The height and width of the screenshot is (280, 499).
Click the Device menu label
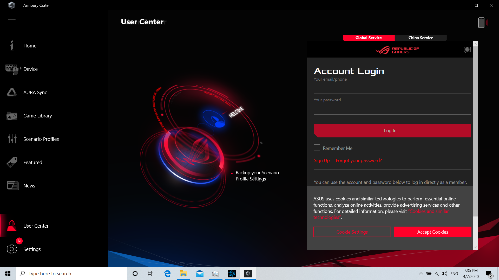point(30,69)
